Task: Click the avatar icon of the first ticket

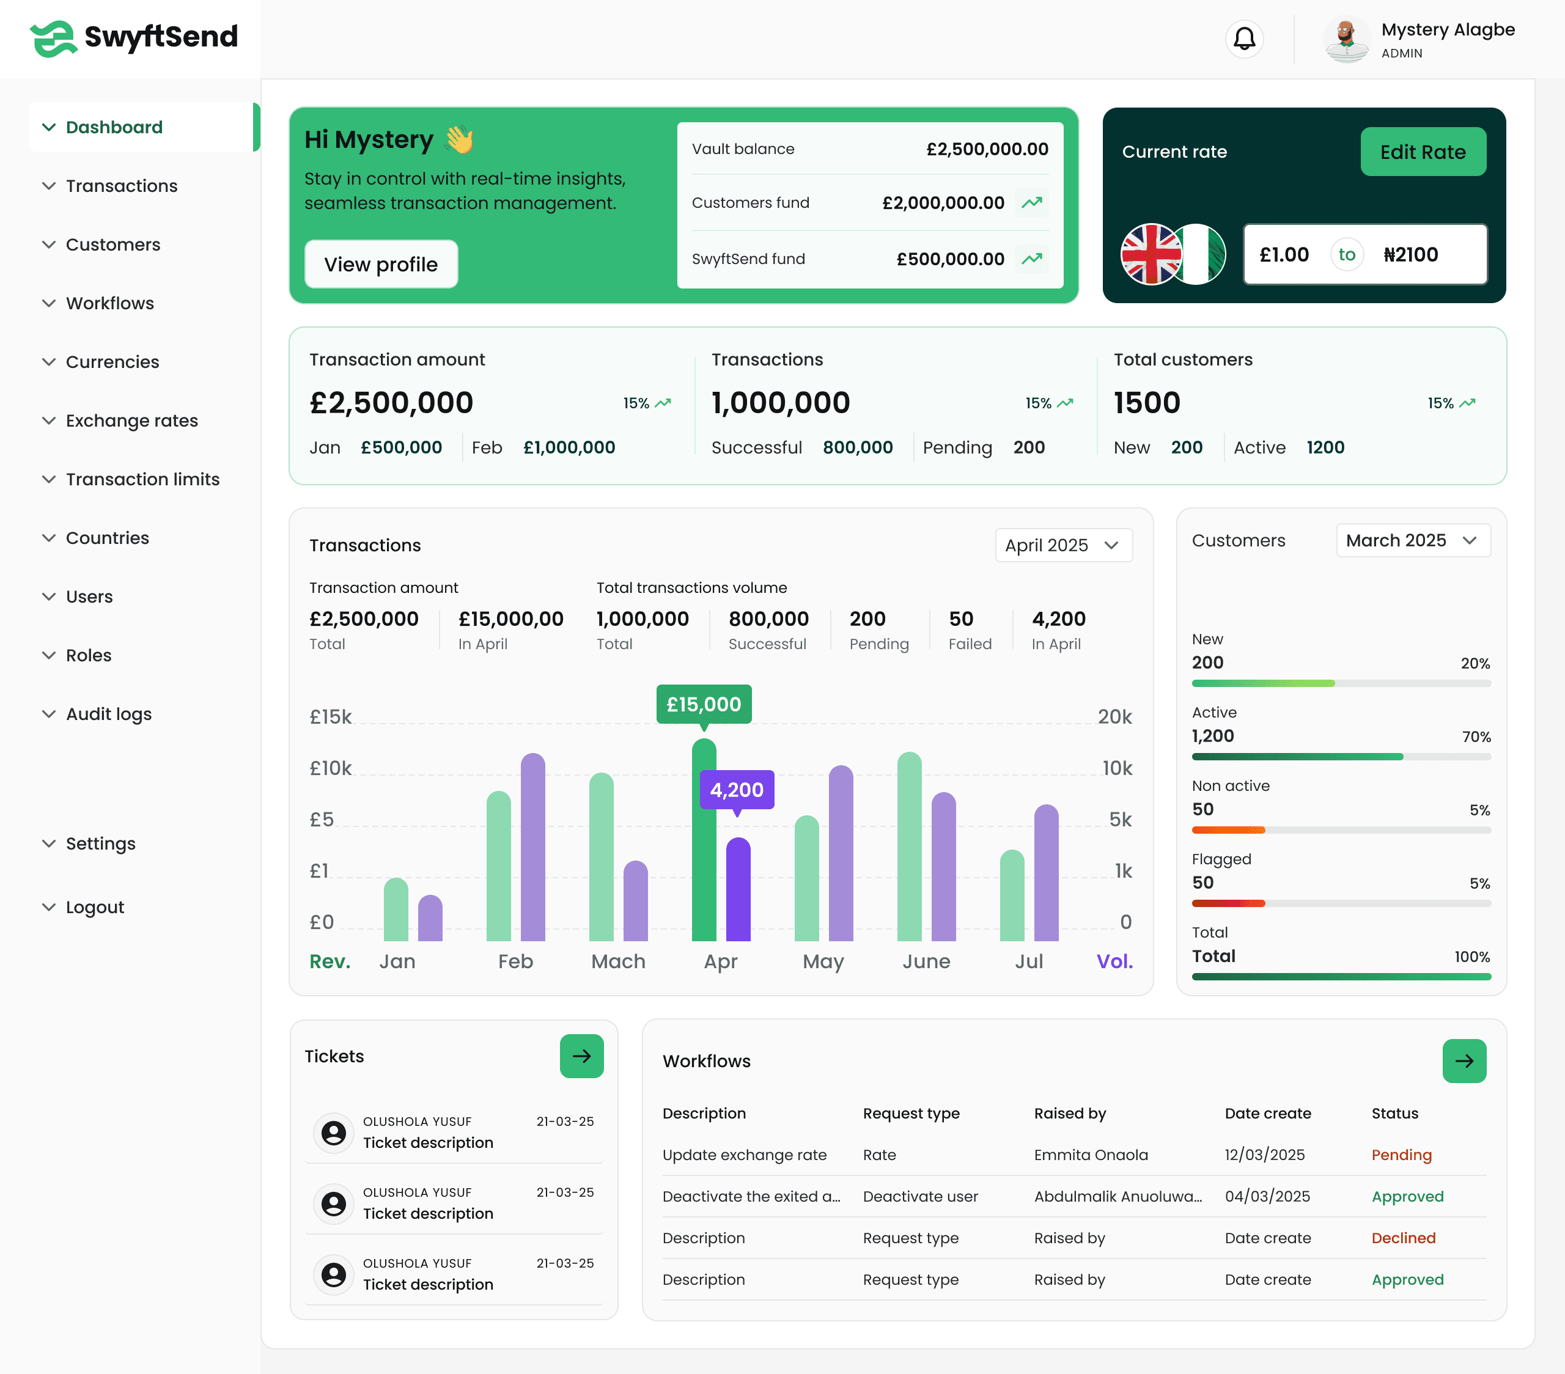Action: pos(333,1132)
